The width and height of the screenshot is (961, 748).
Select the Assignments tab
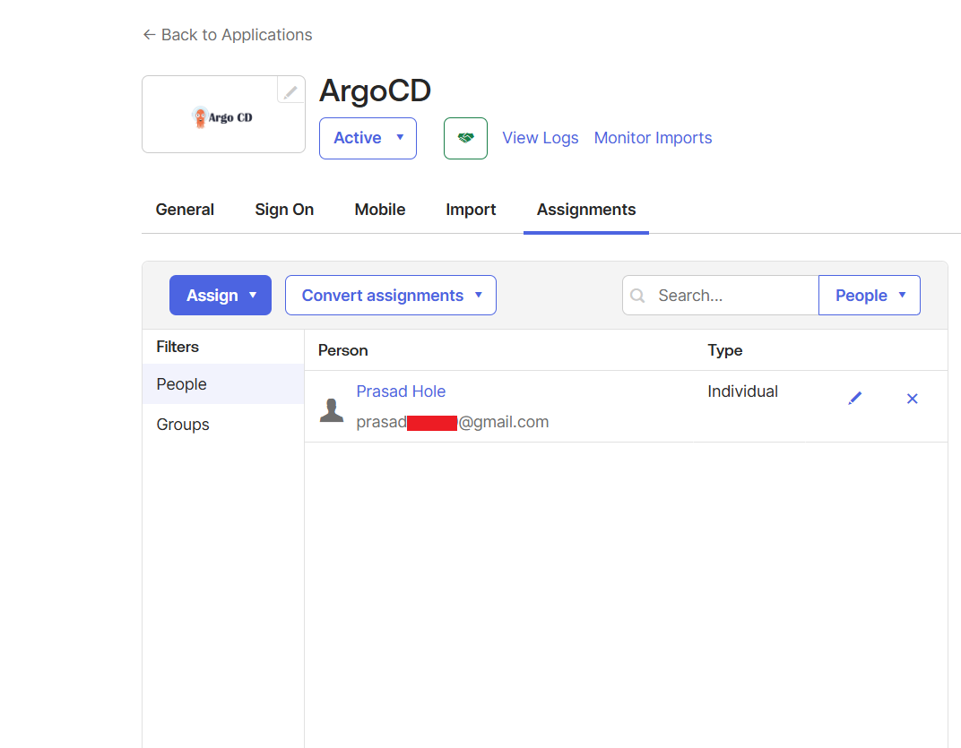(586, 210)
